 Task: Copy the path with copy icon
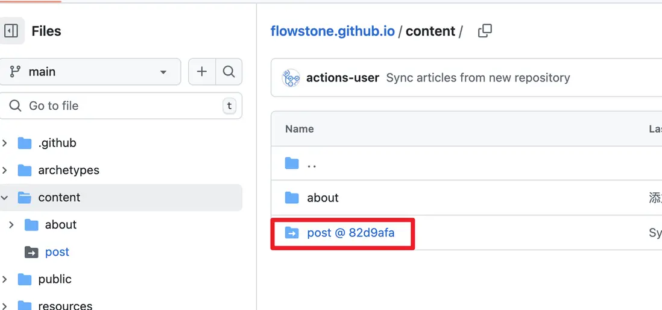click(485, 31)
